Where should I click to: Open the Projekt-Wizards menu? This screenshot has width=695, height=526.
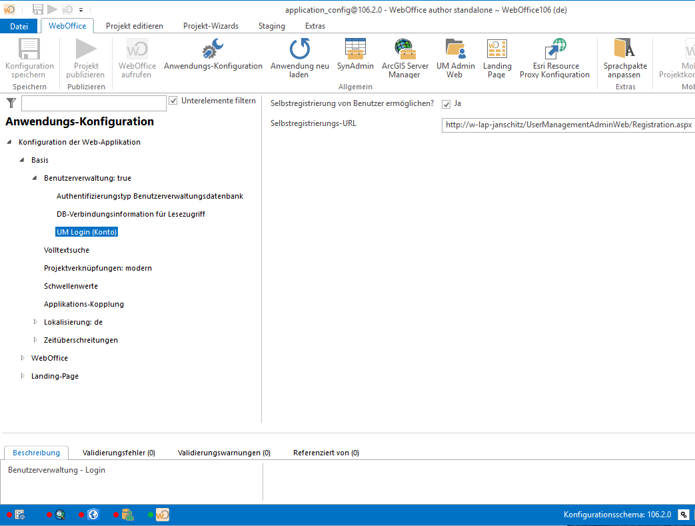pos(209,26)
